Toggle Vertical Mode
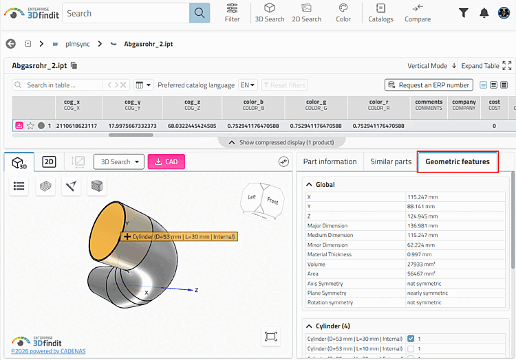This screenshot has width=516, height=360. point(432,66)
